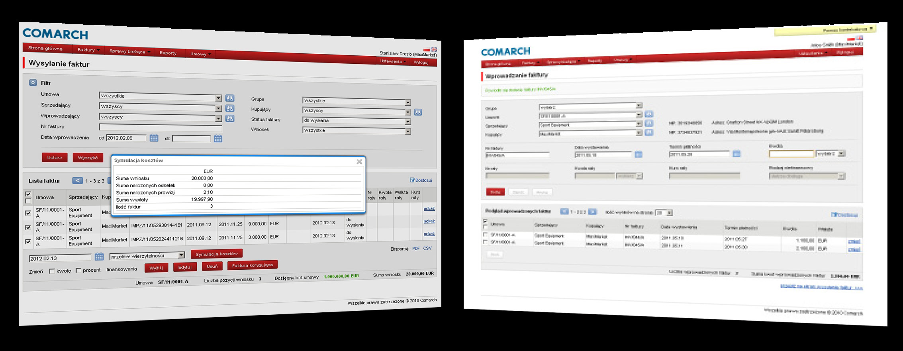Uncheck invoice row IMPZ/11/052024411216

[28, 241]
